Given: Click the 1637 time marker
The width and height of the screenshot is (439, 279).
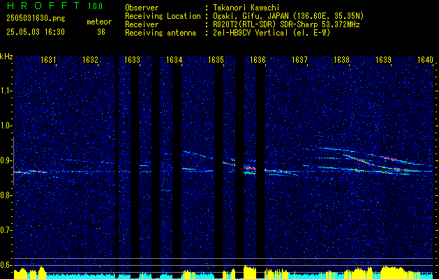Looking at the screenshot, I should (299, 60).
